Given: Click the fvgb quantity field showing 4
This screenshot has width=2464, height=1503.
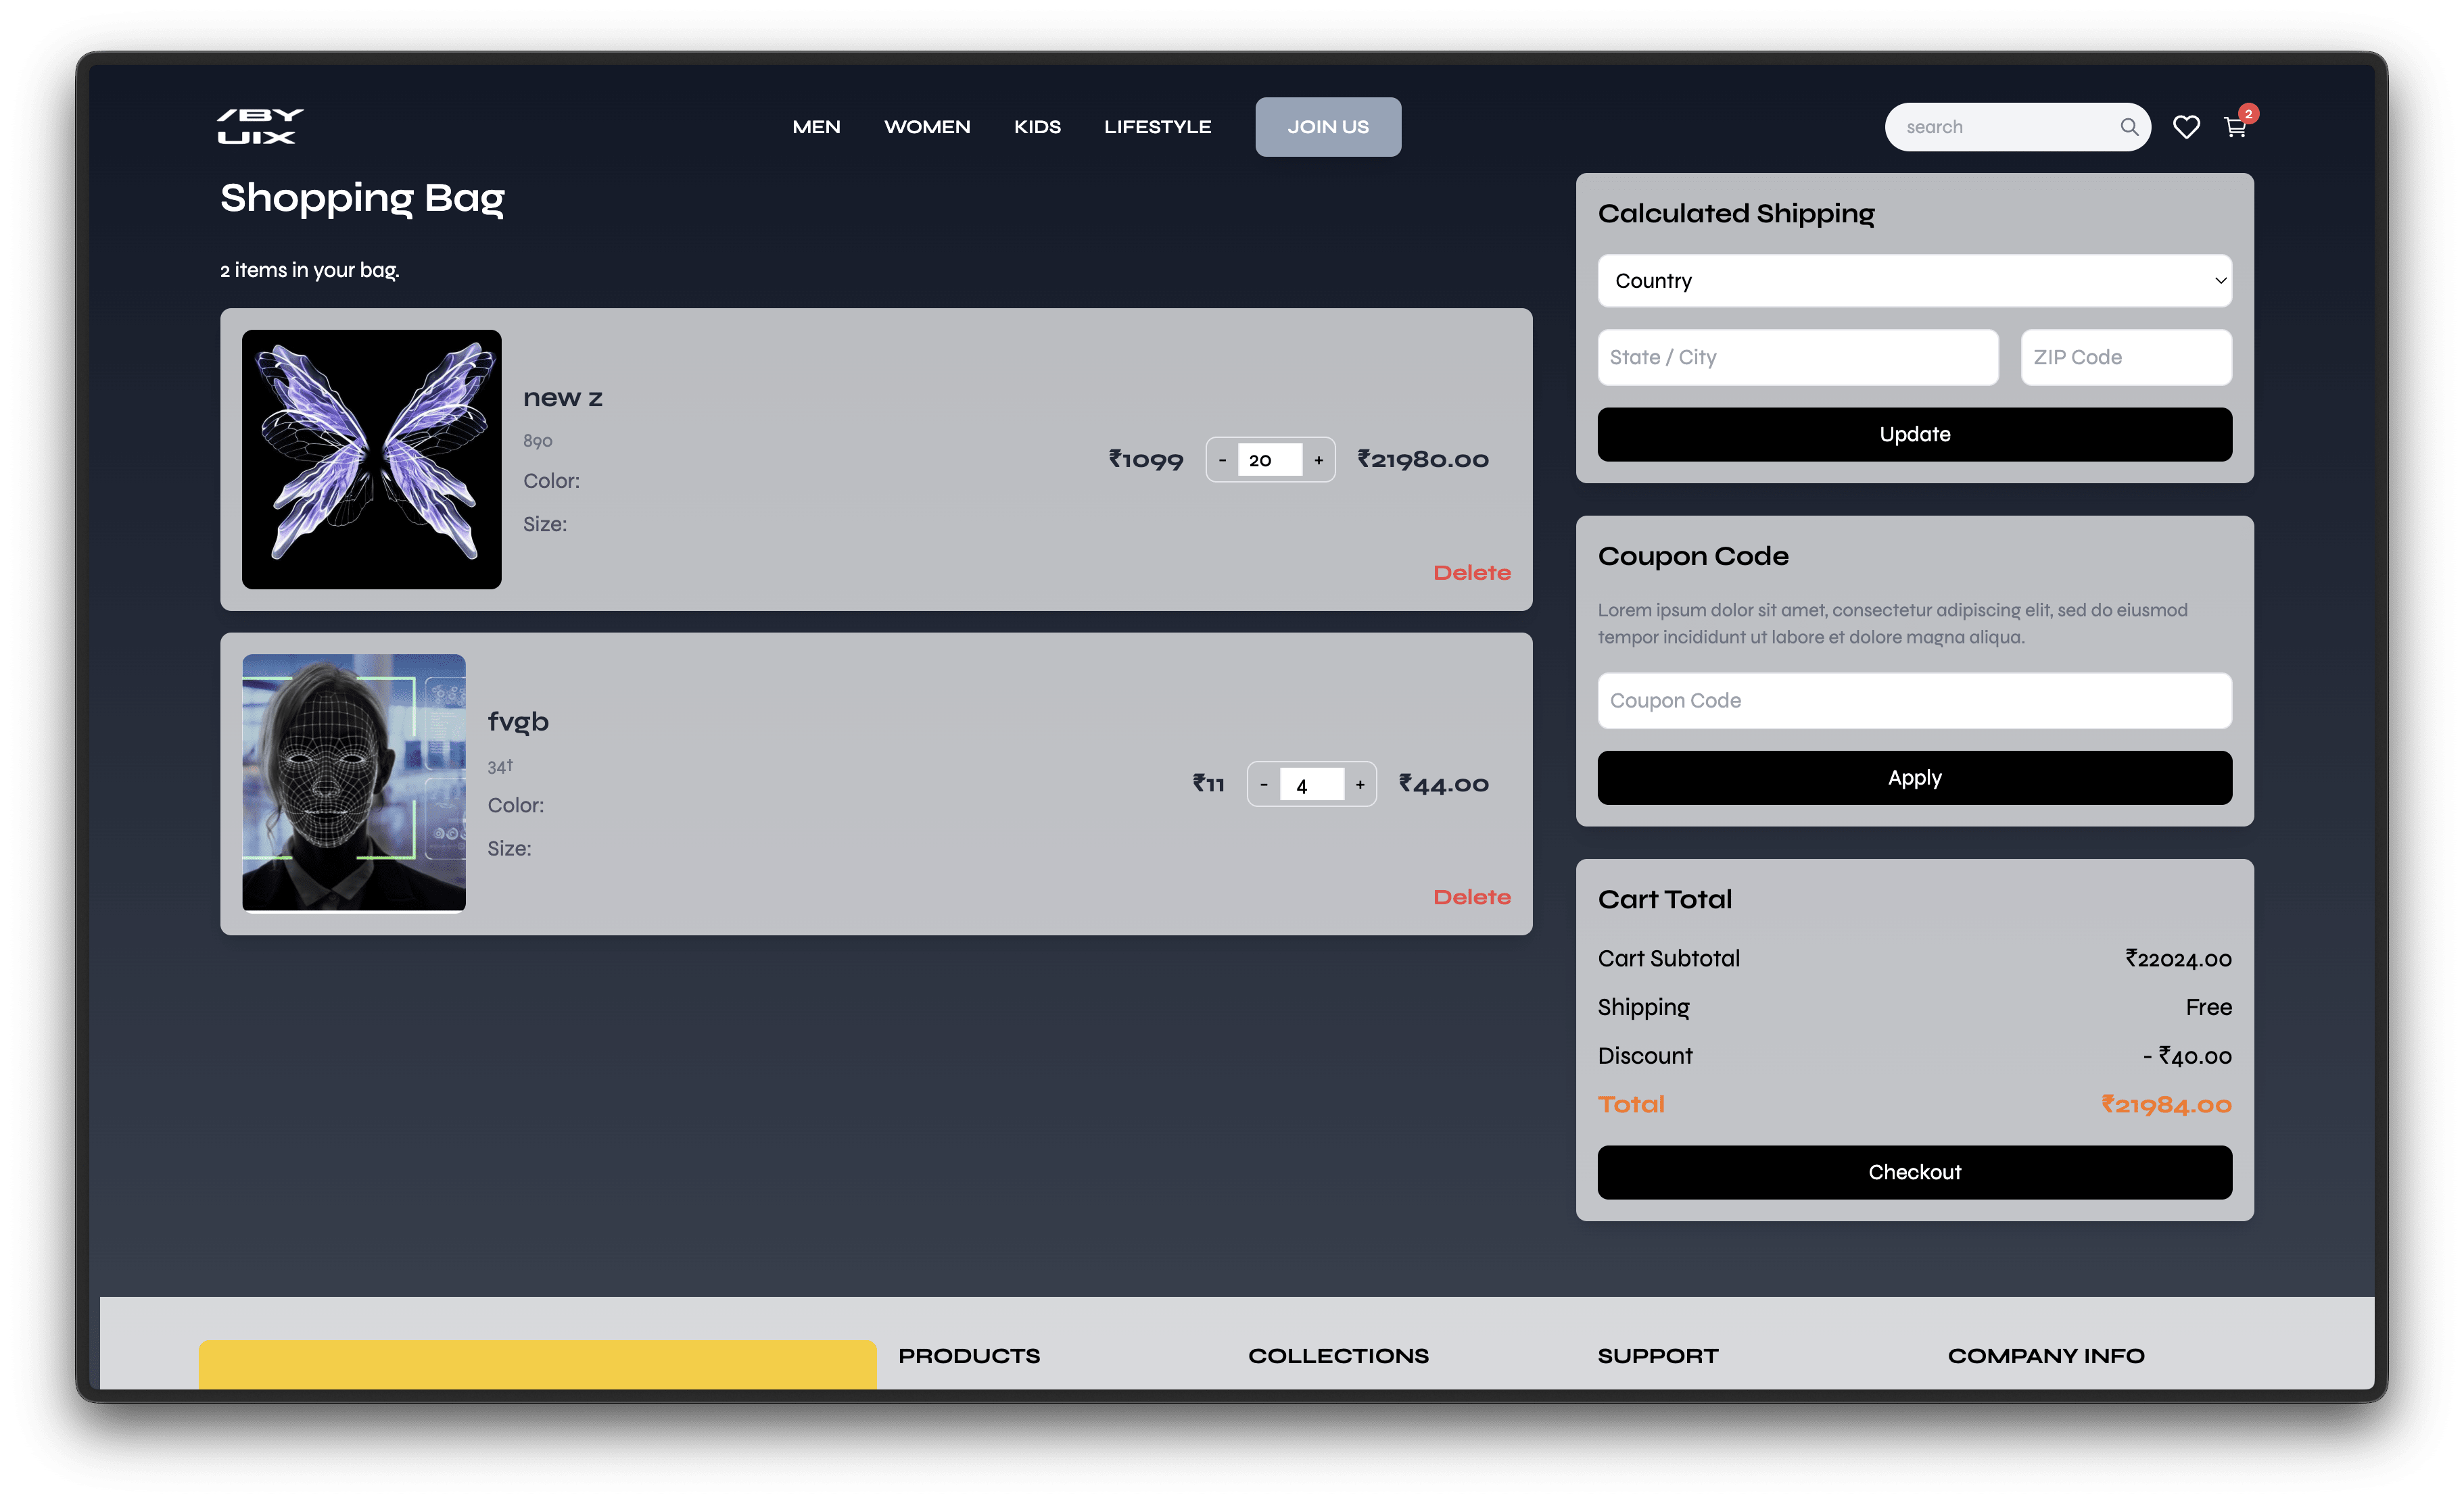Looking at the screenshot, I should (x=1312, y=785).
